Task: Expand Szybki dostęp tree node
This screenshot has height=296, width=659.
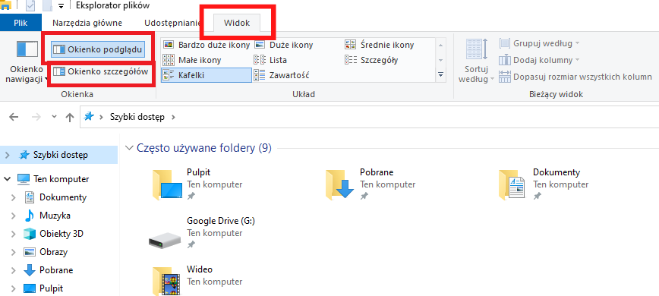Action: [x=7, y=155]
